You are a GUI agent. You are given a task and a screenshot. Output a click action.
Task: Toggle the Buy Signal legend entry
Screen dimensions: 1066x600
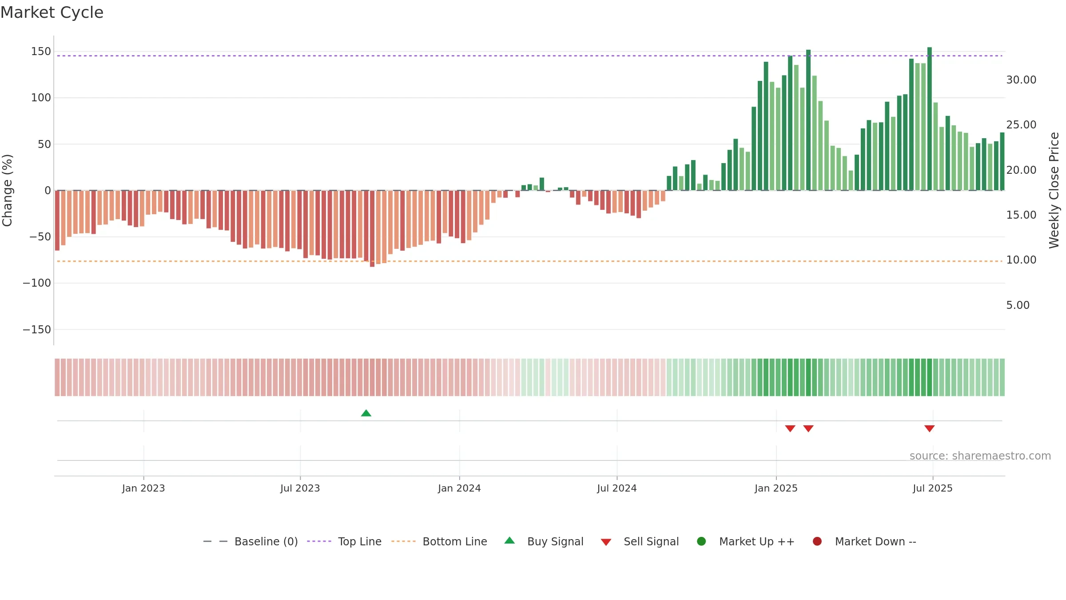click(544, 541)
